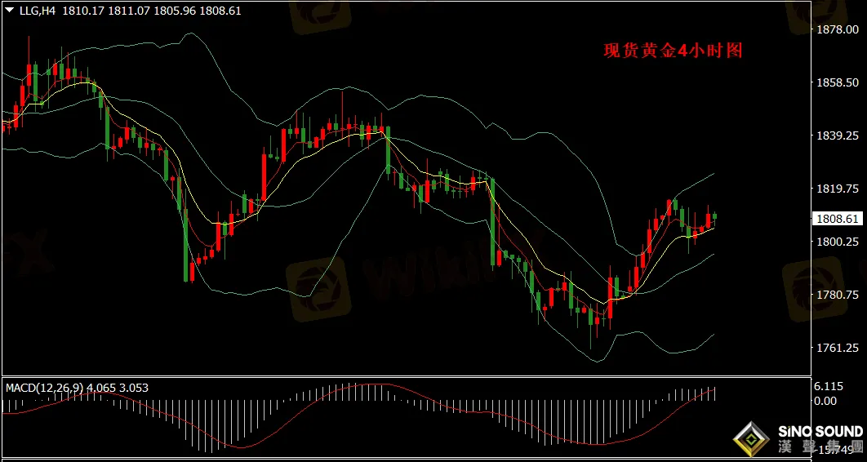The height and width of the screenshot is (462, 867).
Task: Click the 1839.25 price axis label
Action: coord(838,135)
